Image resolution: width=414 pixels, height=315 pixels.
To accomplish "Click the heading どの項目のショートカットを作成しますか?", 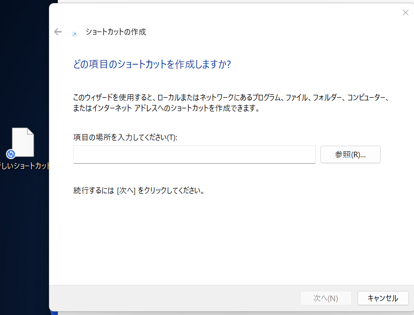I will point(152,64).
